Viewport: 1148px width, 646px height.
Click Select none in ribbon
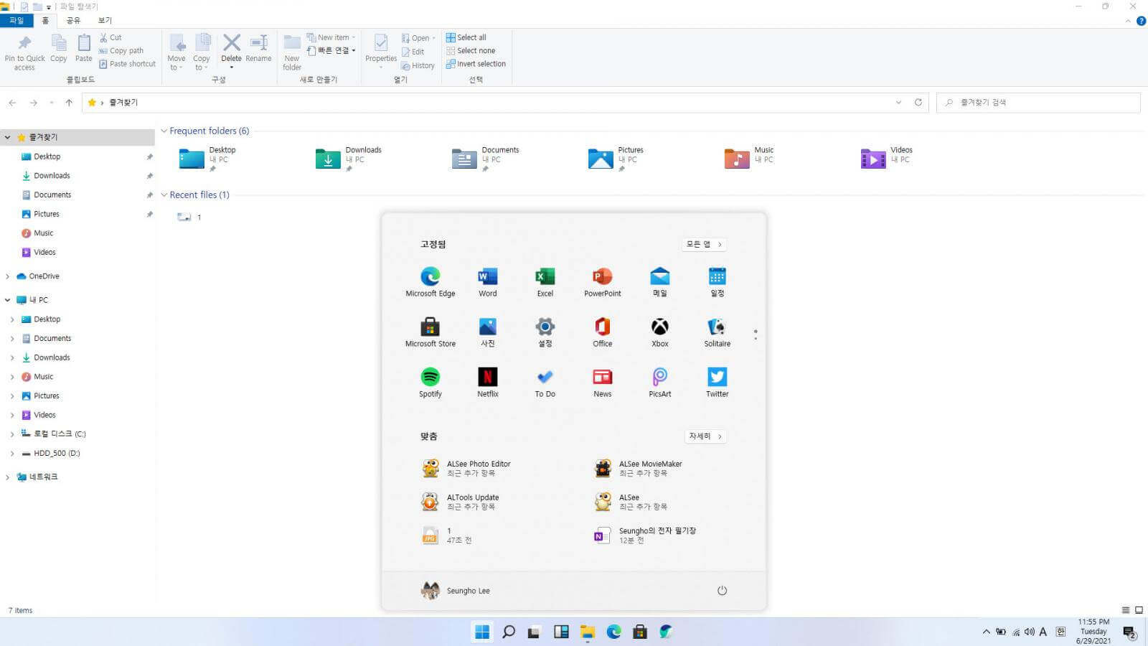pyautogui.click(x=471, y=50)
